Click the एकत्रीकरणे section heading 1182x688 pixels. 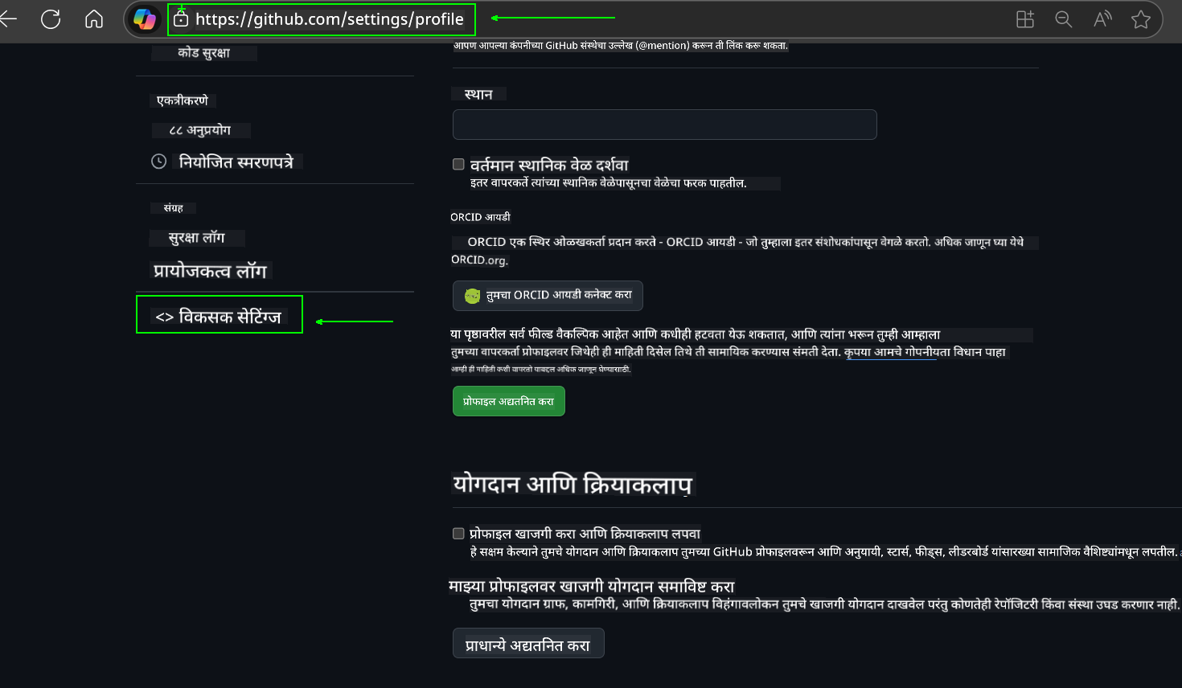point(183,101)
